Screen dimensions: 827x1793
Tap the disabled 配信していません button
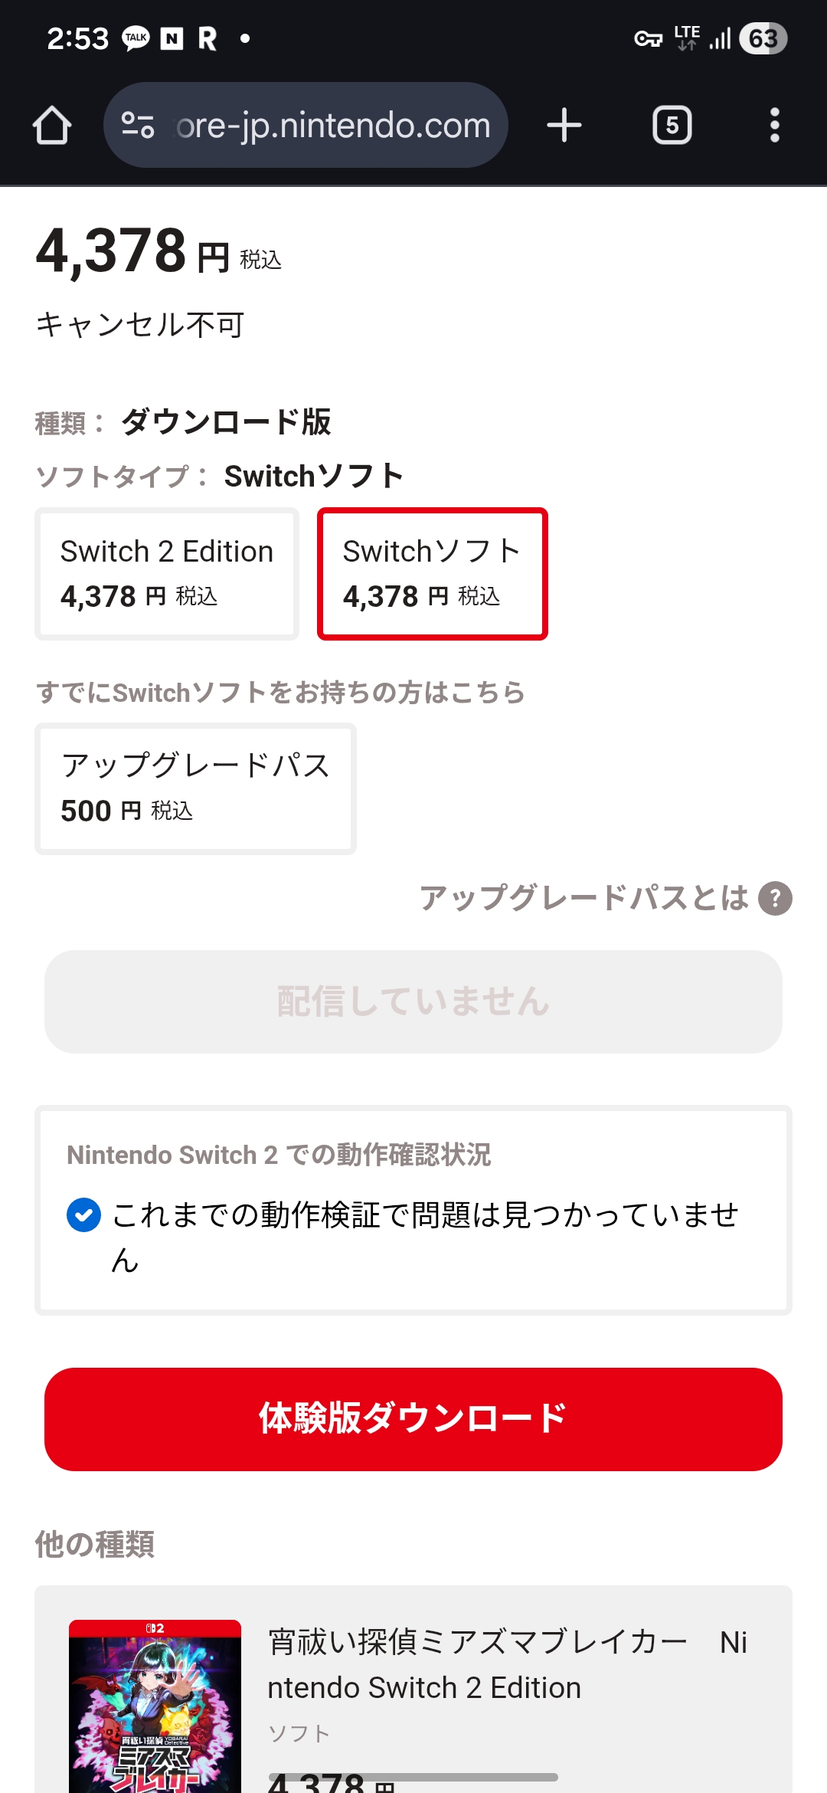pyautogui.click(x=413, y=1001)
